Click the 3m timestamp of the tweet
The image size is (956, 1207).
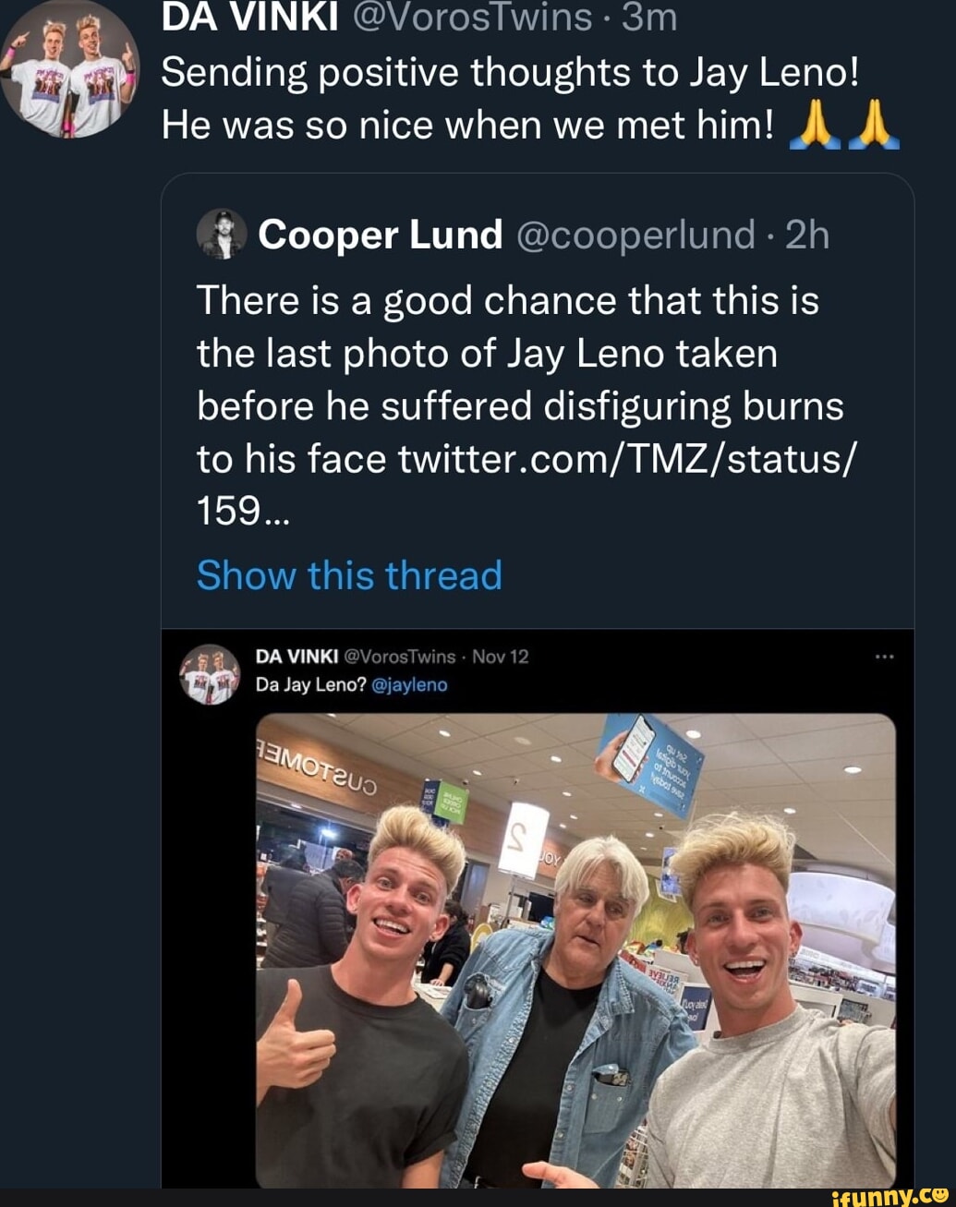(x=649, y=17)
